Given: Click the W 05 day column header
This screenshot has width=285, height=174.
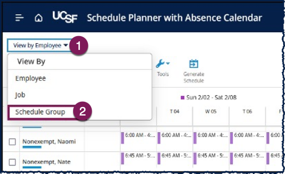Looking at the screenshot, I should tap(211, 111).
